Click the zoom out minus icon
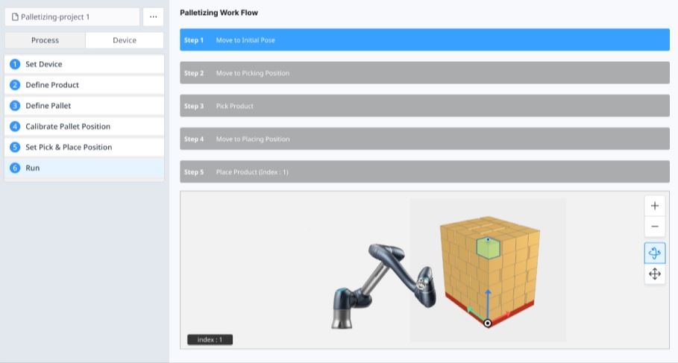Screen dimensions: 678x363 click(654, 227)
